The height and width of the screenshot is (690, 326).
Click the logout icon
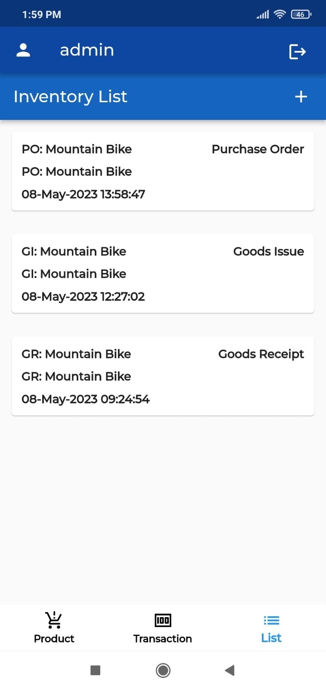(x=297, y=52)
